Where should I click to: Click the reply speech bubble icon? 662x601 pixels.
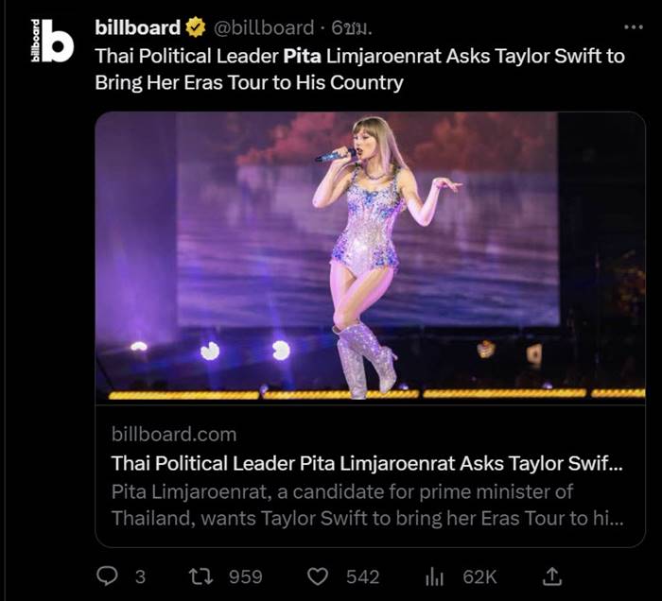(108, 575)
